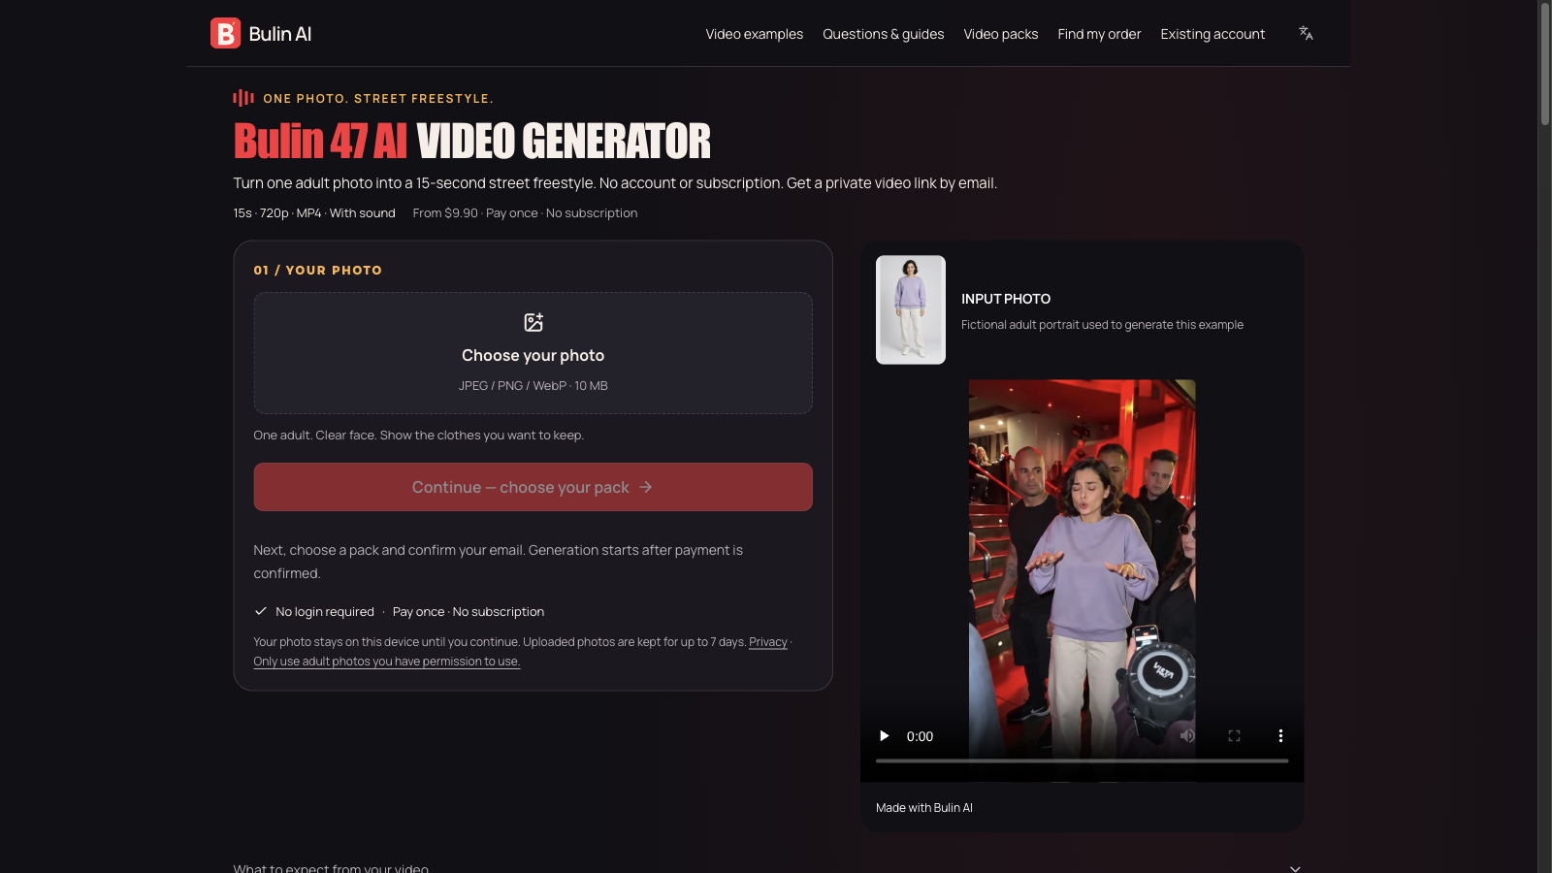Open 'Only use adult photos' permission link
1552x873 pixels.
tap(387, 662)
